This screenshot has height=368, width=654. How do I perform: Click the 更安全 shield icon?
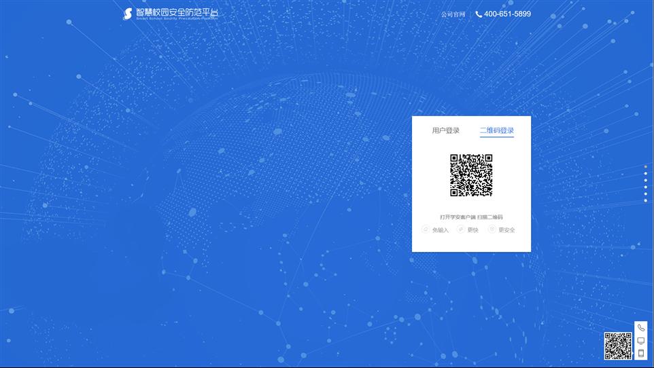coord(492,229)
